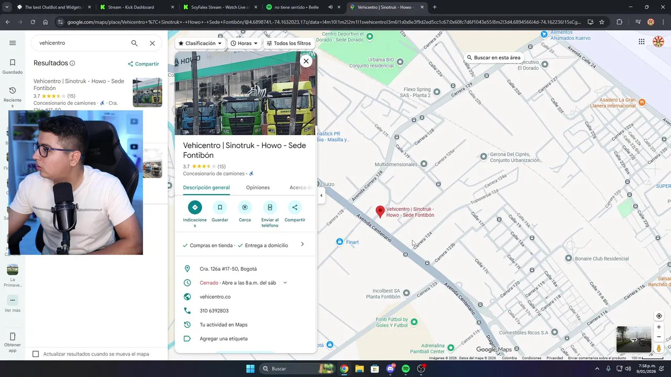Search nearby with the Cerca icon
The height and width of the screenshot is (377, 671).
click(x=245, y=207)
